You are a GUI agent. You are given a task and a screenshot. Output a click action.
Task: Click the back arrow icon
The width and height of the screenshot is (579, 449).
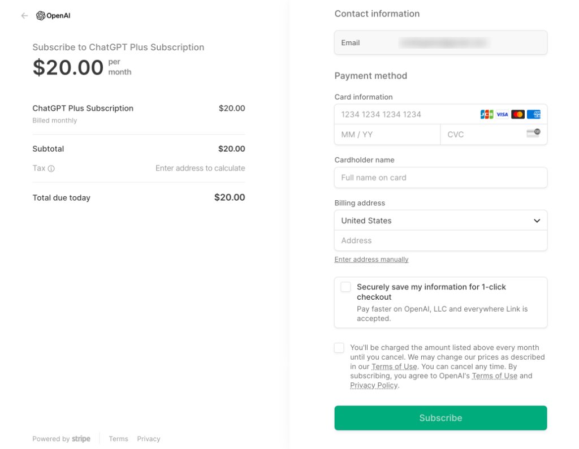(24, 16)
